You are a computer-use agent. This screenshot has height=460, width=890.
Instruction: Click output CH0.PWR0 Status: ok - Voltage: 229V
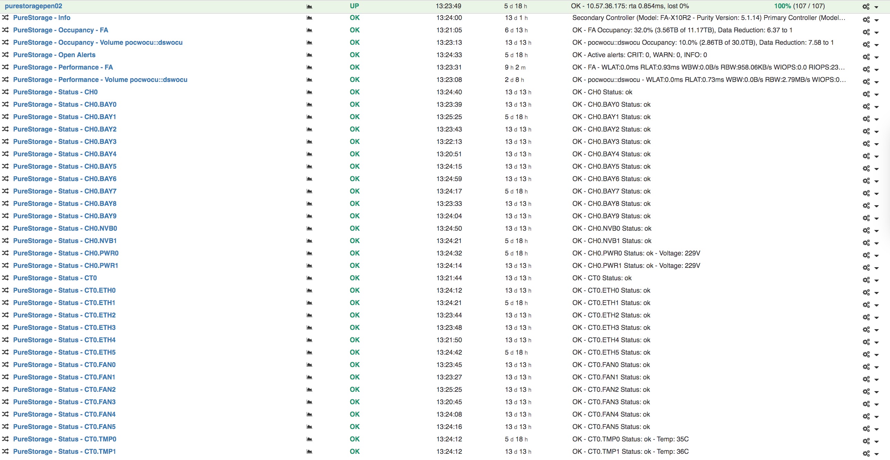pos(636,253)
